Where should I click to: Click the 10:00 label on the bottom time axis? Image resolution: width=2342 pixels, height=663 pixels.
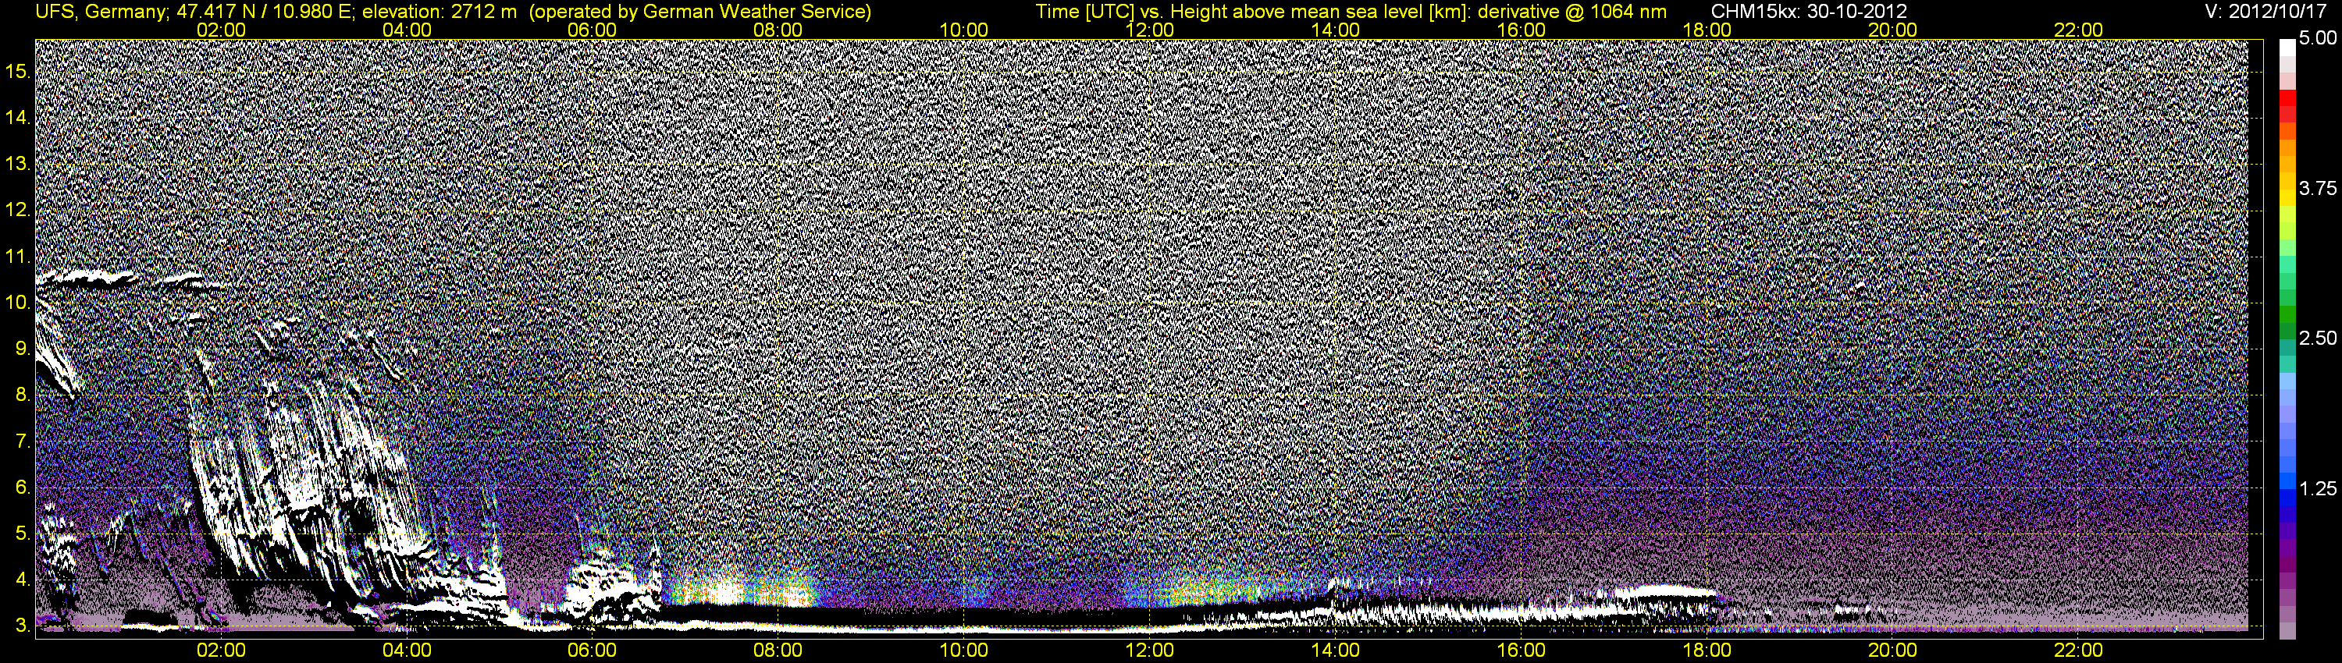(963, 651)
